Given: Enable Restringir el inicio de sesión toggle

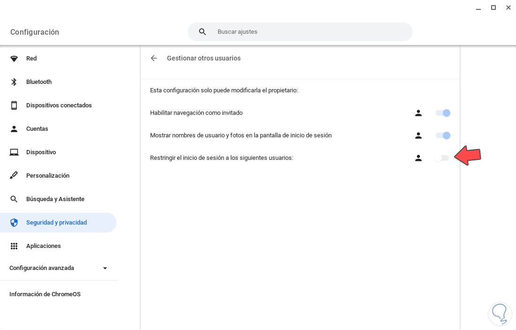Looking at the screenshot, I should coord(442,158).
